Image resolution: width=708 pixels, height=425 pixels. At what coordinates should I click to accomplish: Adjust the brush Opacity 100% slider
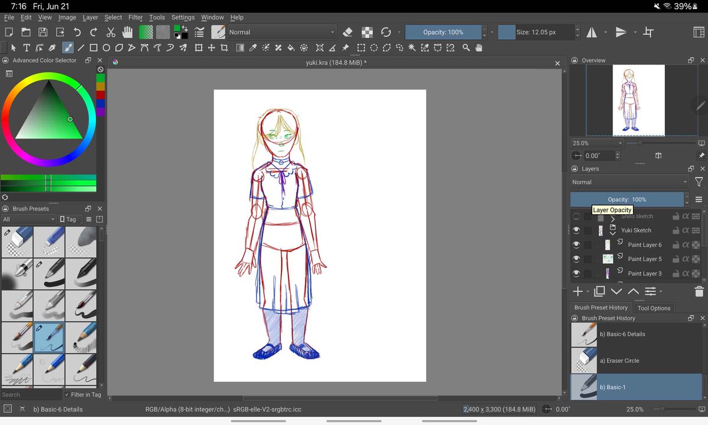tap(443, 32)
